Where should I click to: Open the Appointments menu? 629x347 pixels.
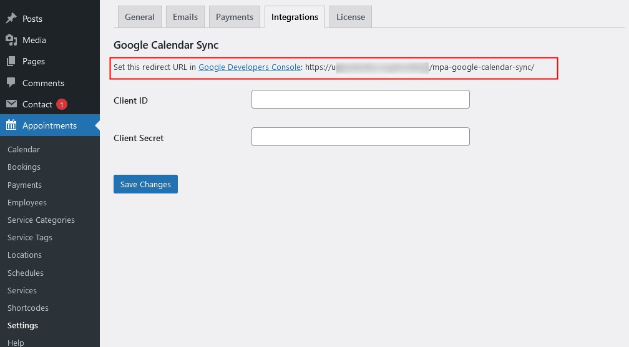(x=50, y=125)
